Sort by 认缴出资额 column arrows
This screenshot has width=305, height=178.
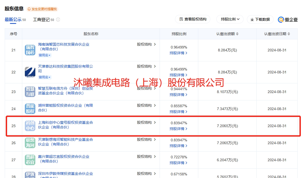point(237,34)
